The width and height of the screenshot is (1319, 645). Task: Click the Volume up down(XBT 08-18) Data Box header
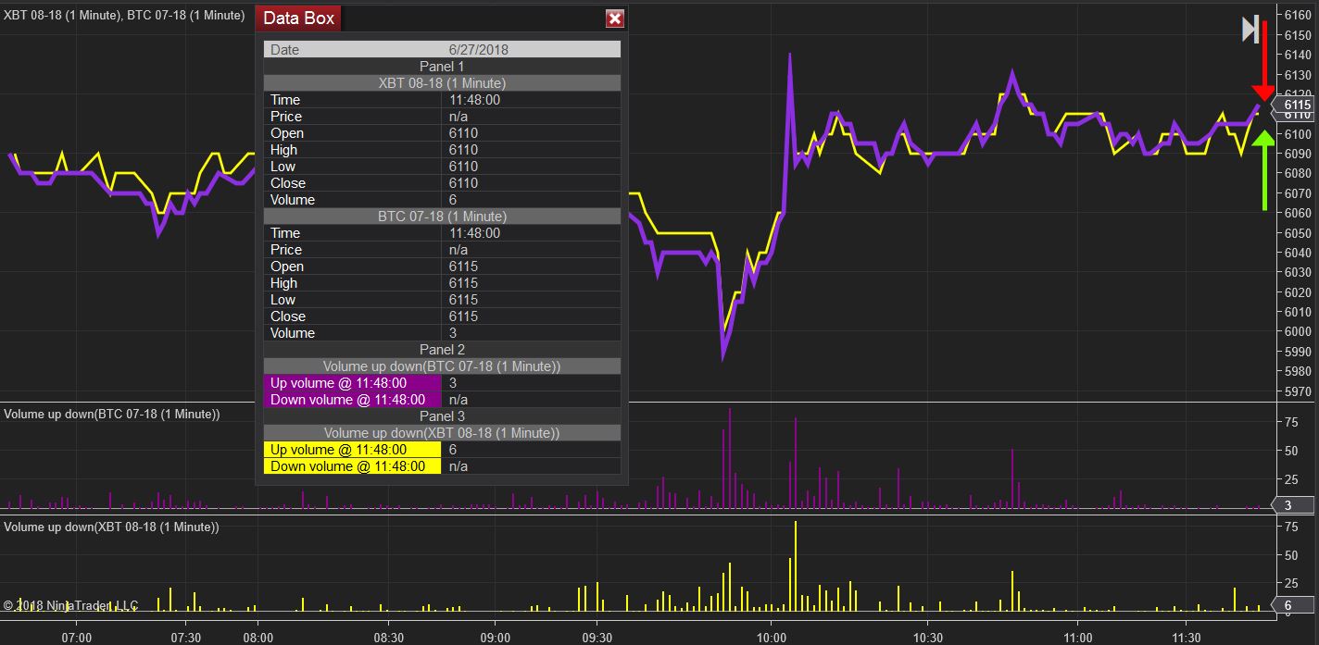point(442,433)
